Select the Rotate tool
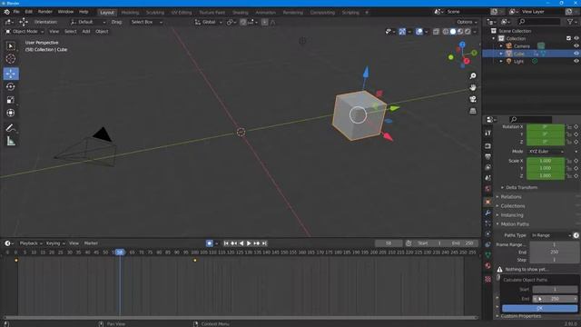Screen dimensions: 581x327 pyautogui.click(x=11, y=87)
